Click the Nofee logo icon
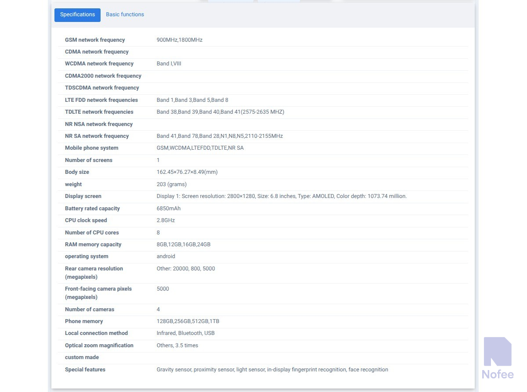This screenshot has width=527, height=392. [498, 352]
